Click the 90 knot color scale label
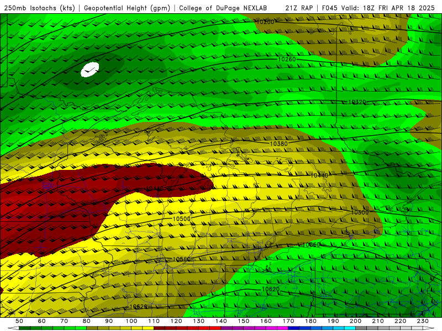The height and width of the screenshot is (331, 442). (x=109, y=321)
